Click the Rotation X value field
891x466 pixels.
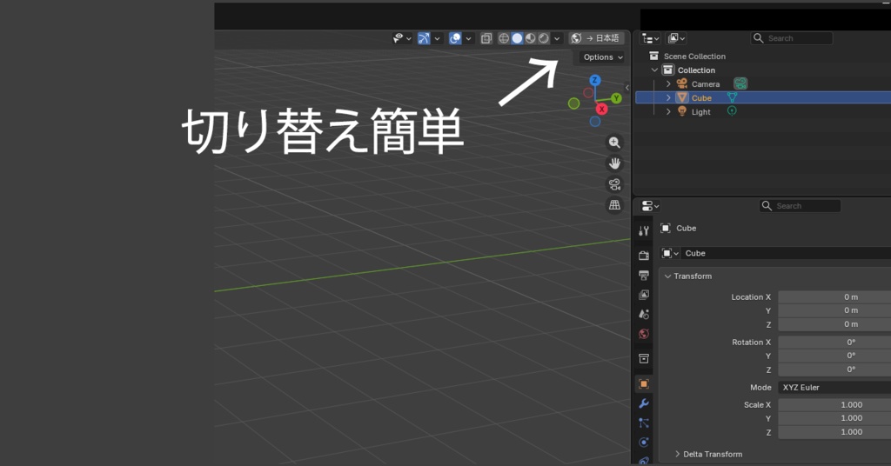tap(834, 342)
